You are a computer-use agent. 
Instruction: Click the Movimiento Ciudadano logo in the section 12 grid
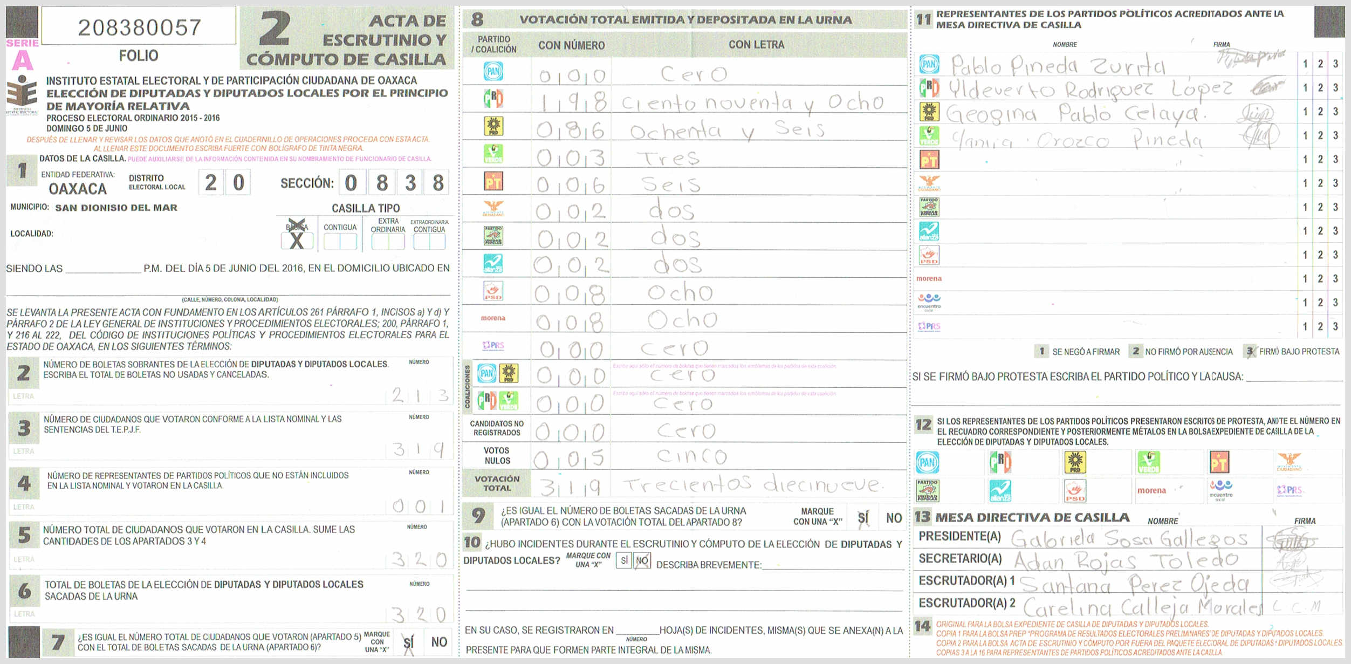(x=1290, y=462)
